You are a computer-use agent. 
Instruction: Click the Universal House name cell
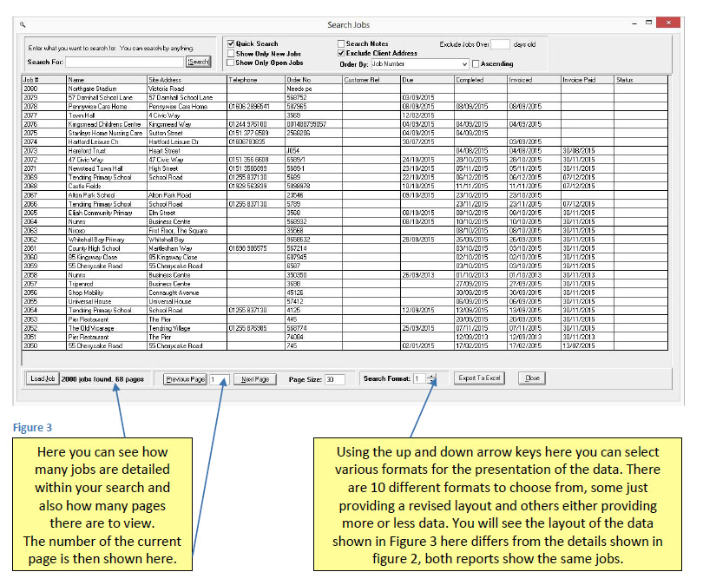click(107, 302)
